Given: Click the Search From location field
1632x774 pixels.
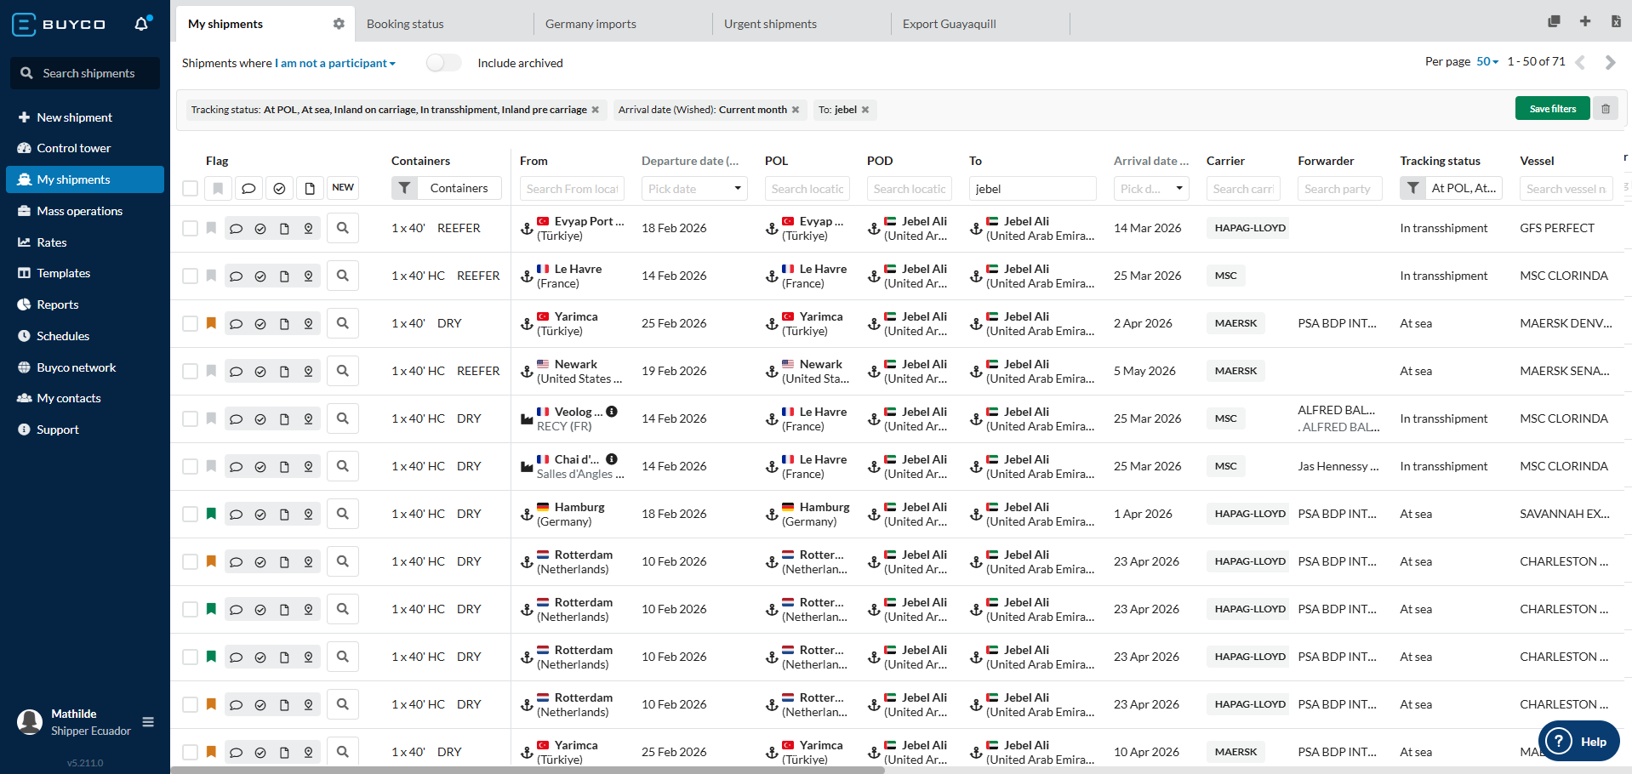Looking at the screenshot, I should tap(572, 189).
